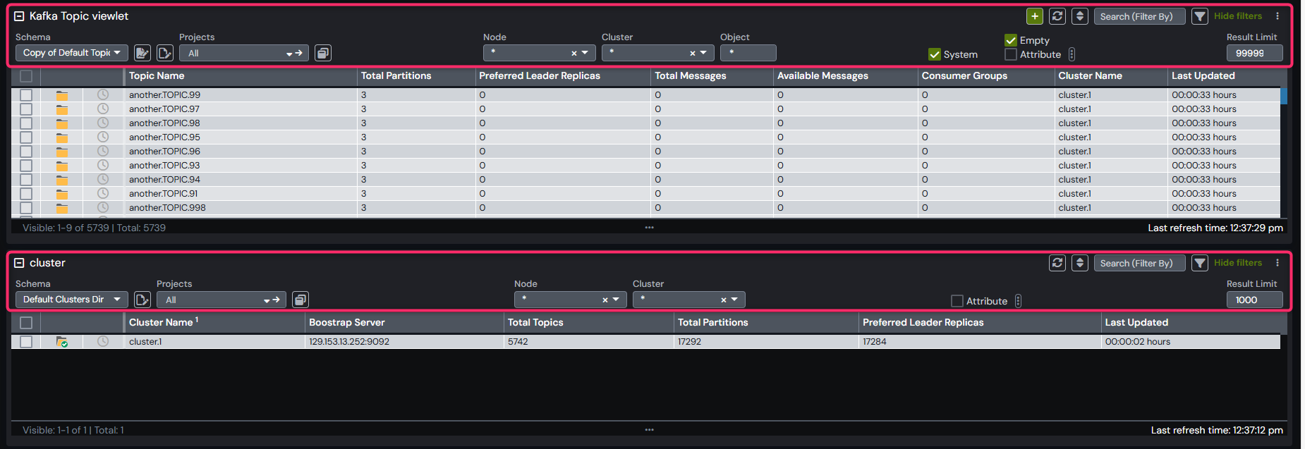Focus the Object filter field

[x=748, y=53]
